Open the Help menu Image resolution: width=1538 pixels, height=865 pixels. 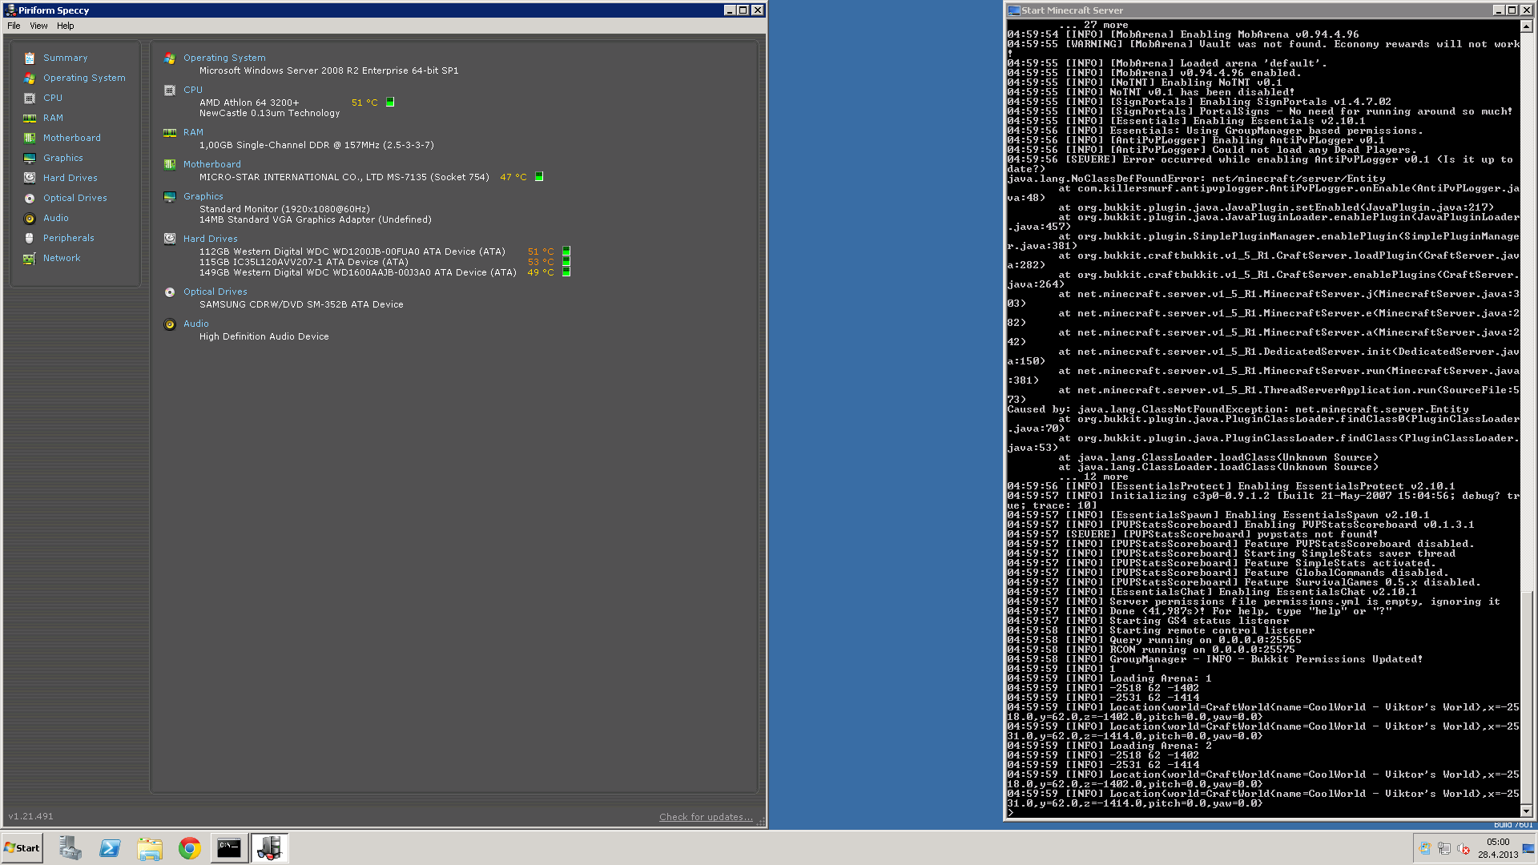[65, 26]
